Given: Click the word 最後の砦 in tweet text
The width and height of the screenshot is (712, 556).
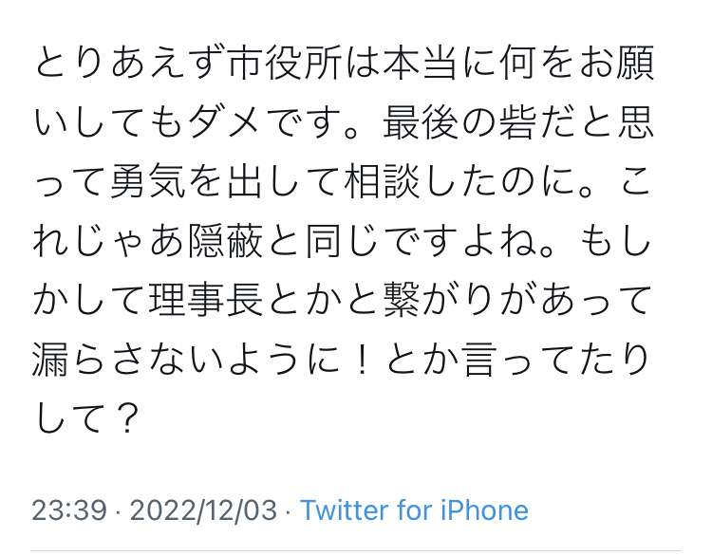Looking at the screenshot, I should pos(459,122).
